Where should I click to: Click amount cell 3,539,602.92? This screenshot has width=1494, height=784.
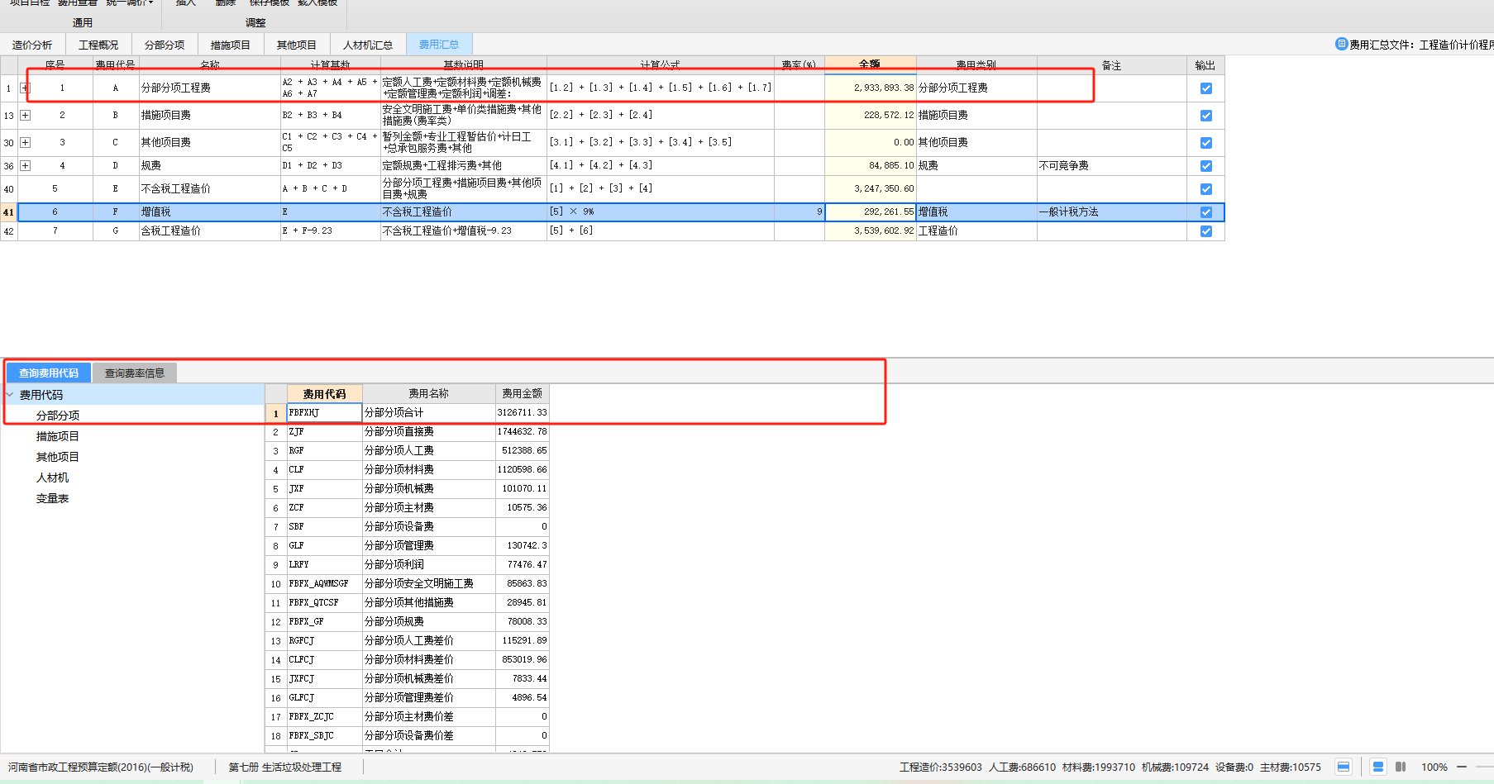871,231
